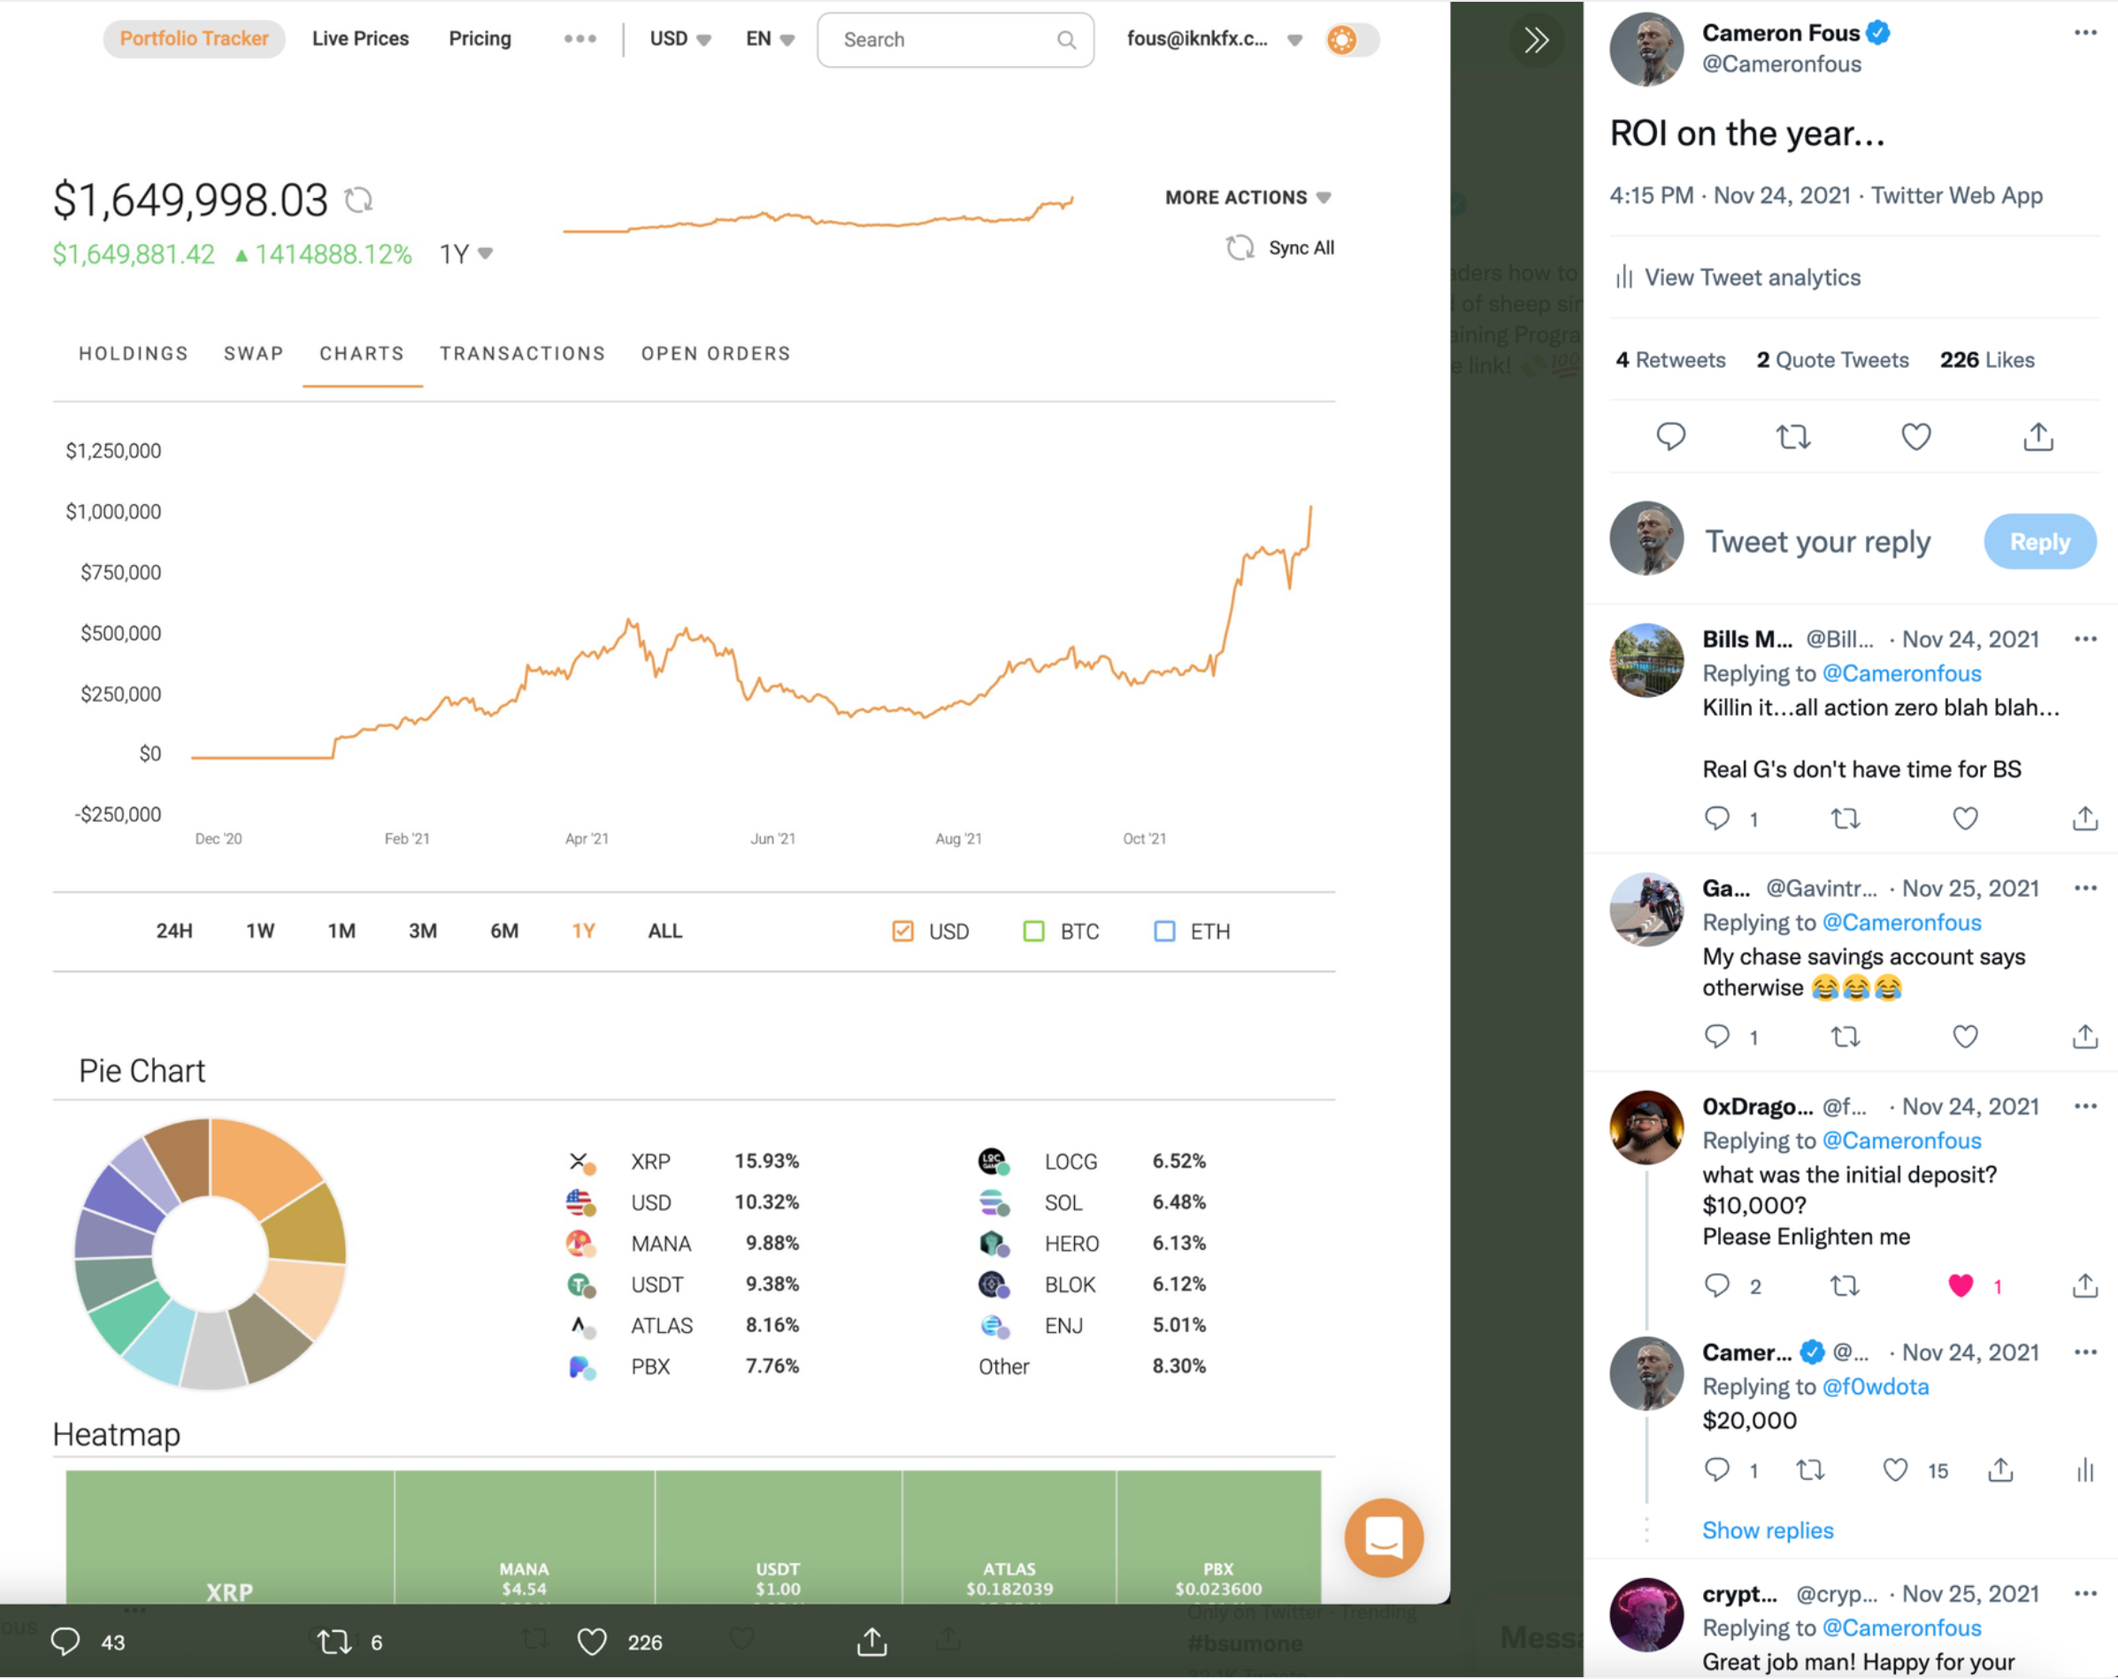
Task: Open Pricing page in navigation
Action: point(480,38)
